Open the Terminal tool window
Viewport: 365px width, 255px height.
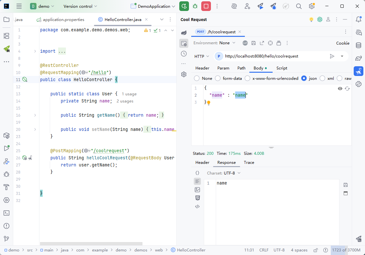pos(6,213)
